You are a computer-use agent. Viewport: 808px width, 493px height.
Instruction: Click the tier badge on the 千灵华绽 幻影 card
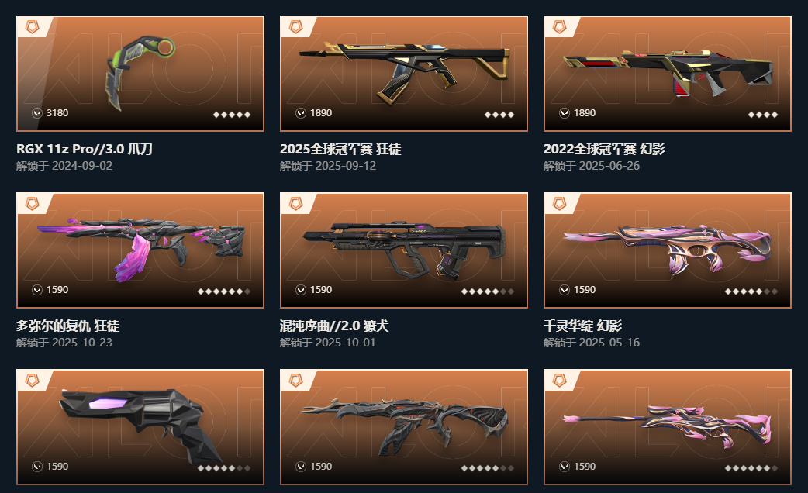(x=560, y=204)
